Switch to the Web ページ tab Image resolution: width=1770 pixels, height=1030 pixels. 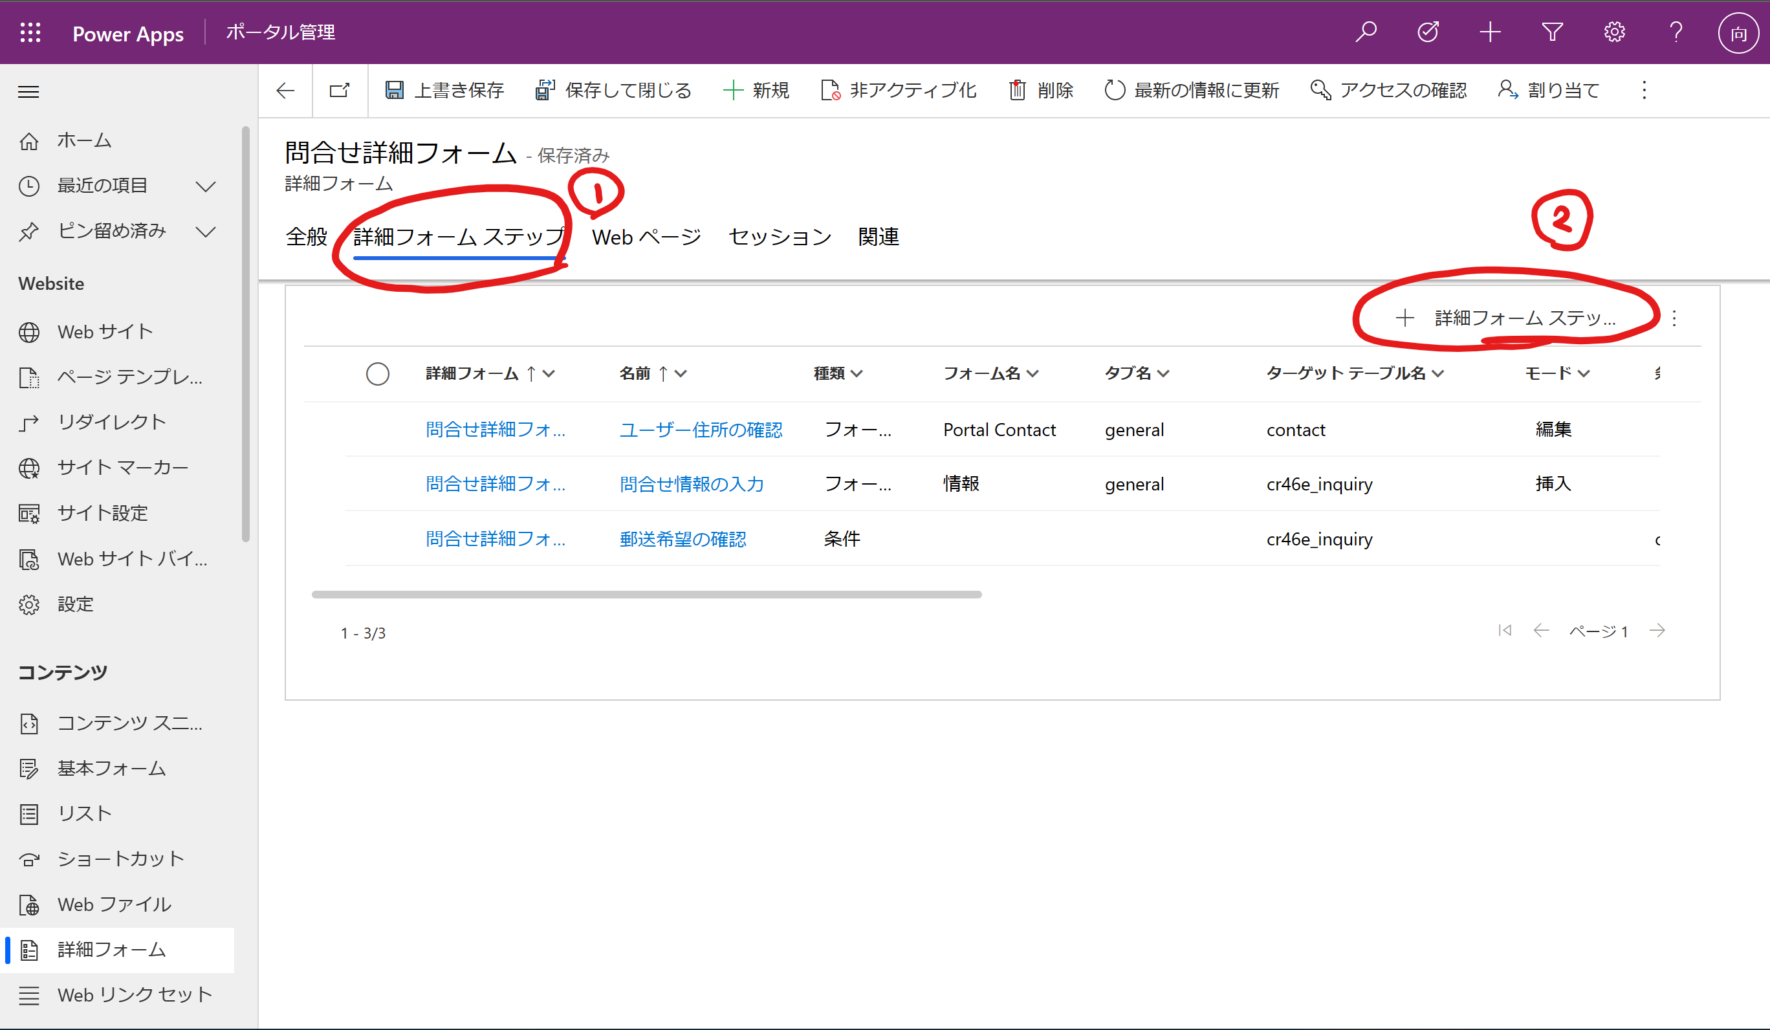[x=646, y=237]
